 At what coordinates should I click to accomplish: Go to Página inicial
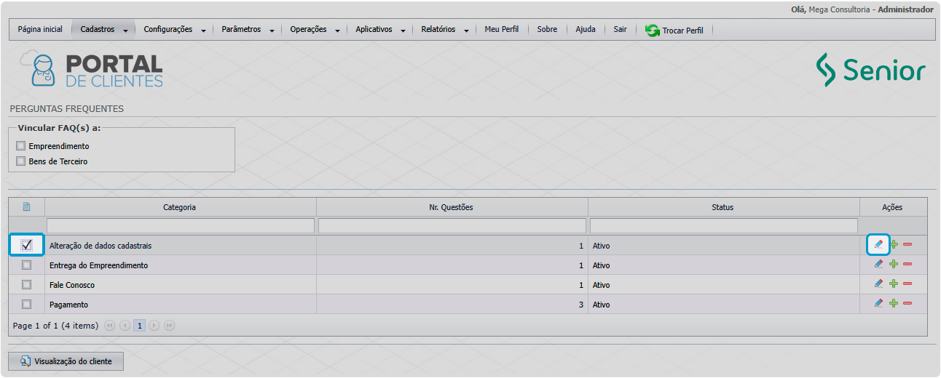pos(40,30)
